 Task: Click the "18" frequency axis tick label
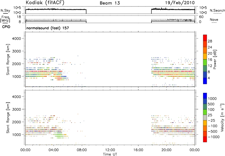pos(19,17)
